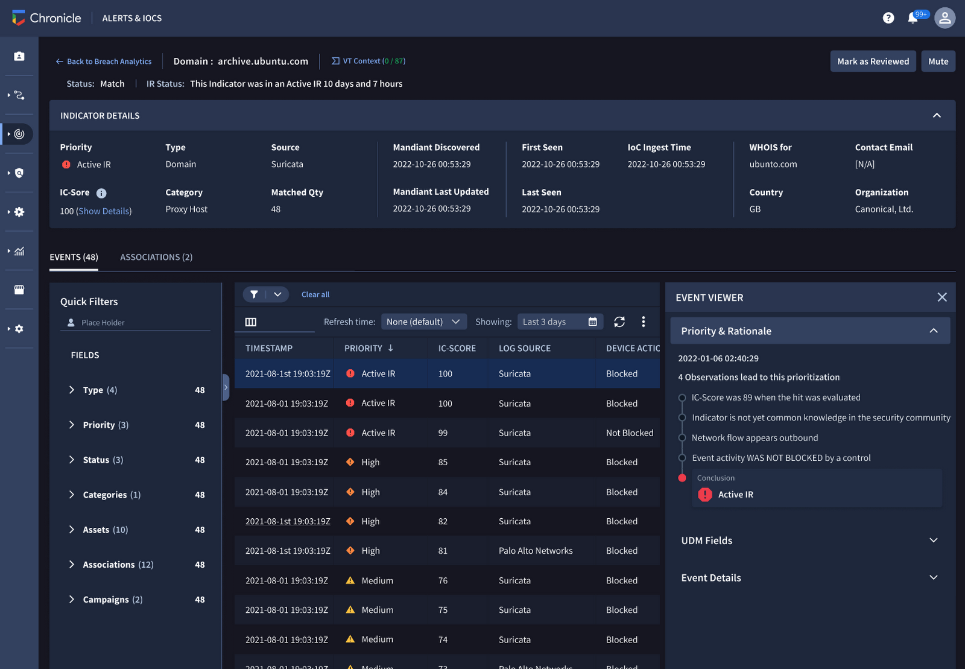Click Mark as Reviewed button
965x669 pixels.
coord(873,62)
